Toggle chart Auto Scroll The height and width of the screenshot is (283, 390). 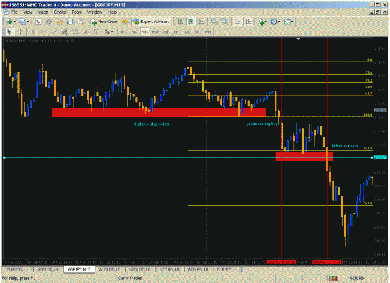pos(238,22)
